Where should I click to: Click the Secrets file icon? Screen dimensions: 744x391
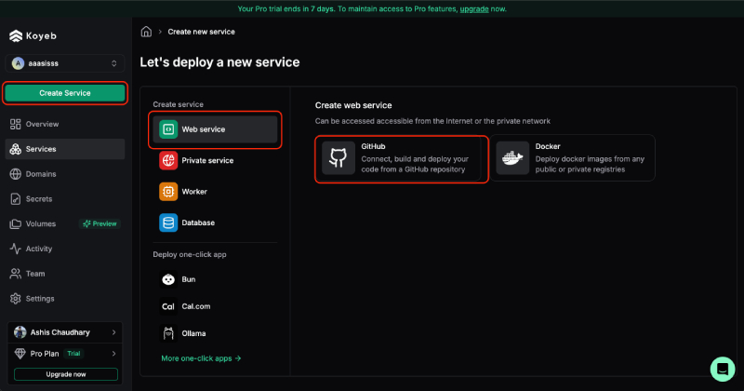pyautogui.click(x=15, y=199)
